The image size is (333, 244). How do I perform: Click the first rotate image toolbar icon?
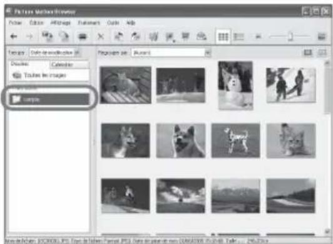(x=118, y=36)
